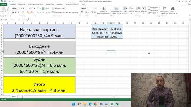Open Microsoft Edge from taskbar
The image size is (191, 107).
click(x=90, y=104)
